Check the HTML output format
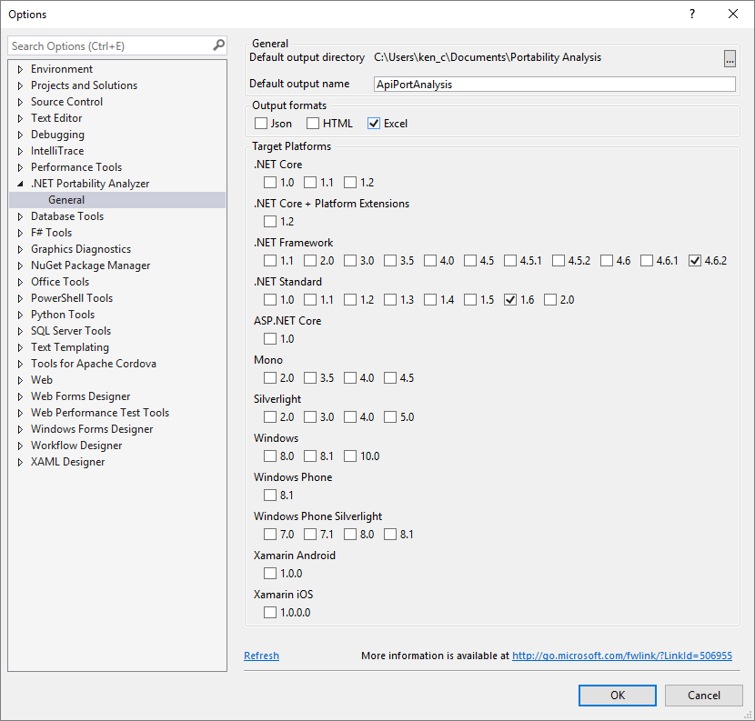Screen dimensions: 755x721 (313, 124)
